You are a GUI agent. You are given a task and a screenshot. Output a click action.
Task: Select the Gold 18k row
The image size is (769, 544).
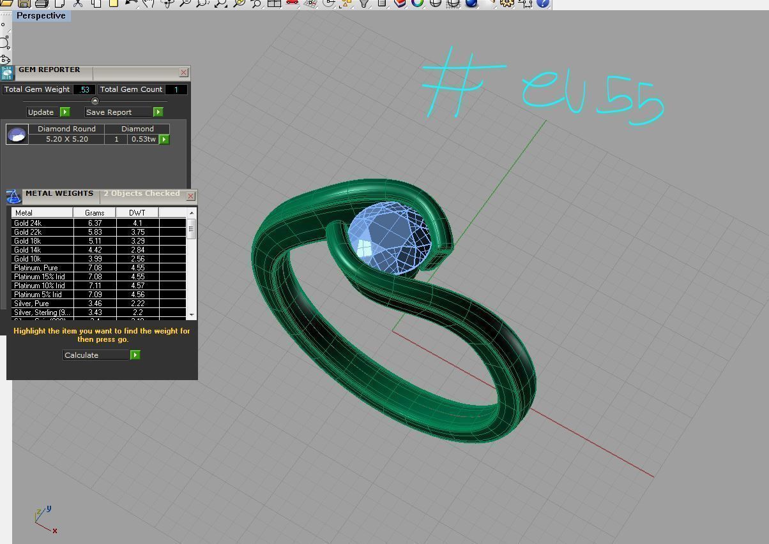coord(98,241)
